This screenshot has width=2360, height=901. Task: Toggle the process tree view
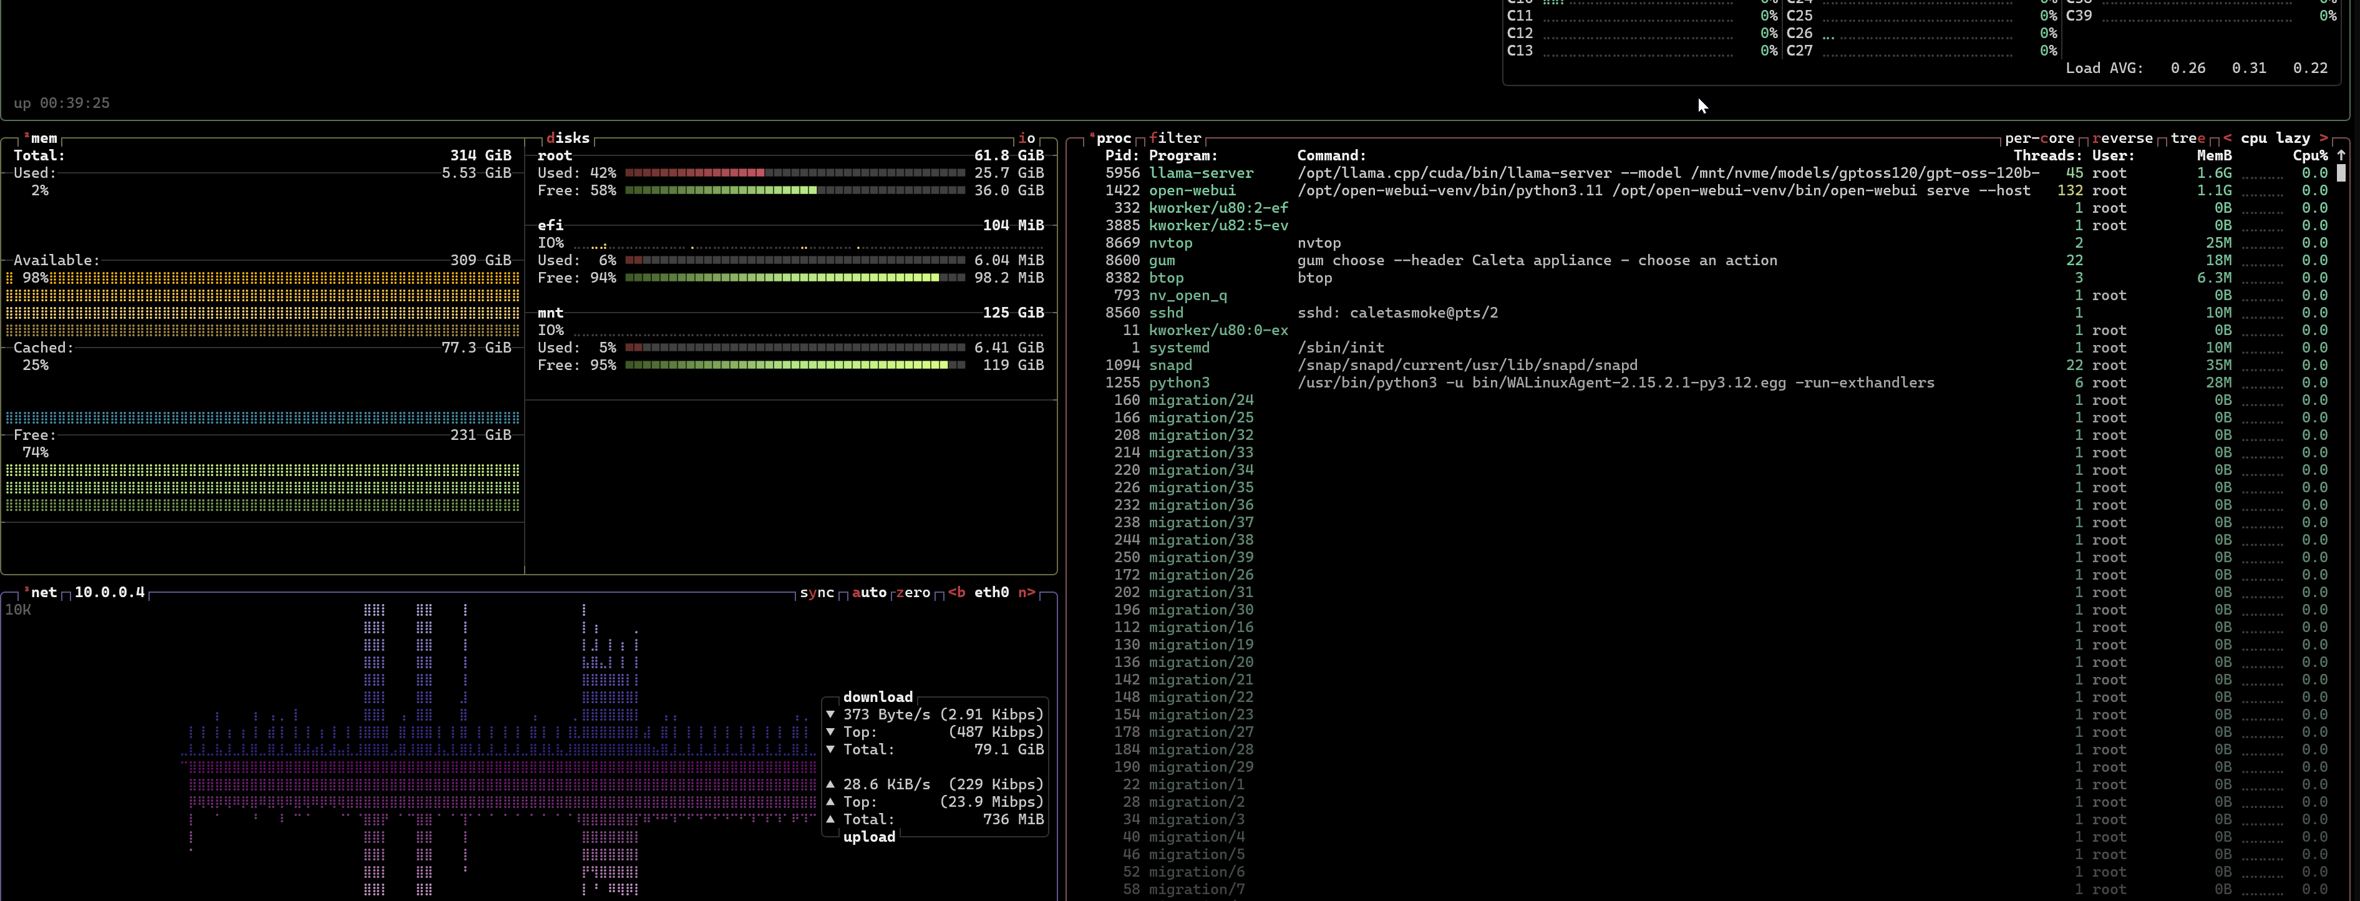tap(2188, 139)
